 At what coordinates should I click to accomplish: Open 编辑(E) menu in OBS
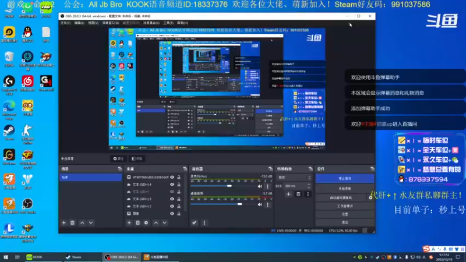point(79,23)
